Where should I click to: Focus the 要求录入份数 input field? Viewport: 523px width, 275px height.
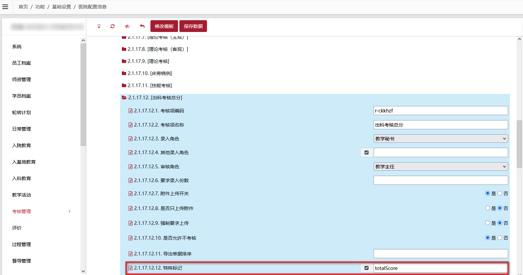point(441,180)
